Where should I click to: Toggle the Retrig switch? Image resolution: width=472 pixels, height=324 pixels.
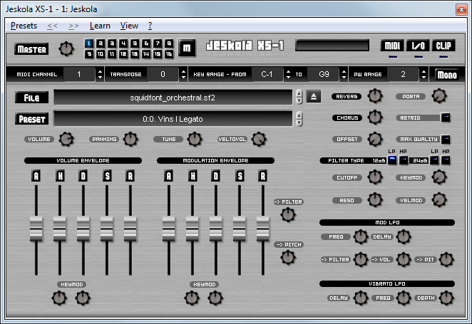(x=446, y=117)
